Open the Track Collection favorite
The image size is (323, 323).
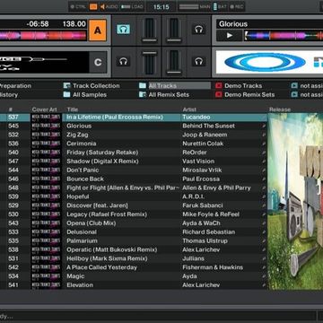coord(96,86)
